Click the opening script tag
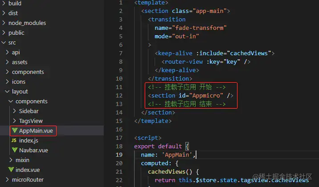The width and height of the screenshot is (319, 187). pyautogui.click(x=148, y=138)
